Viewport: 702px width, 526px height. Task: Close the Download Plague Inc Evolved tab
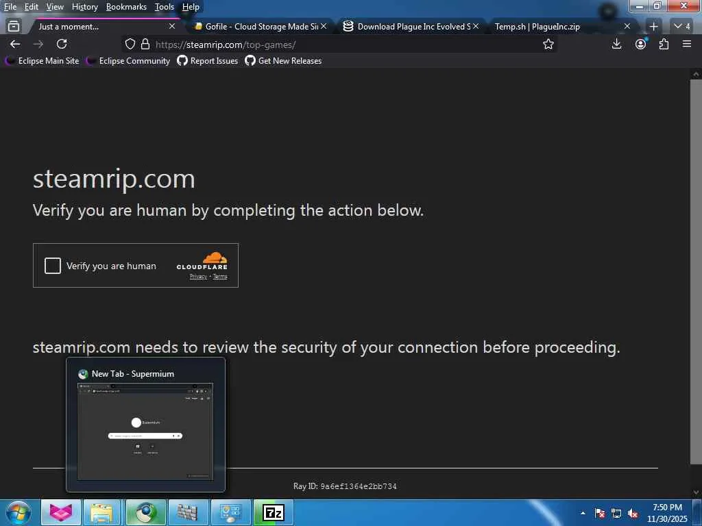(476, 27)
